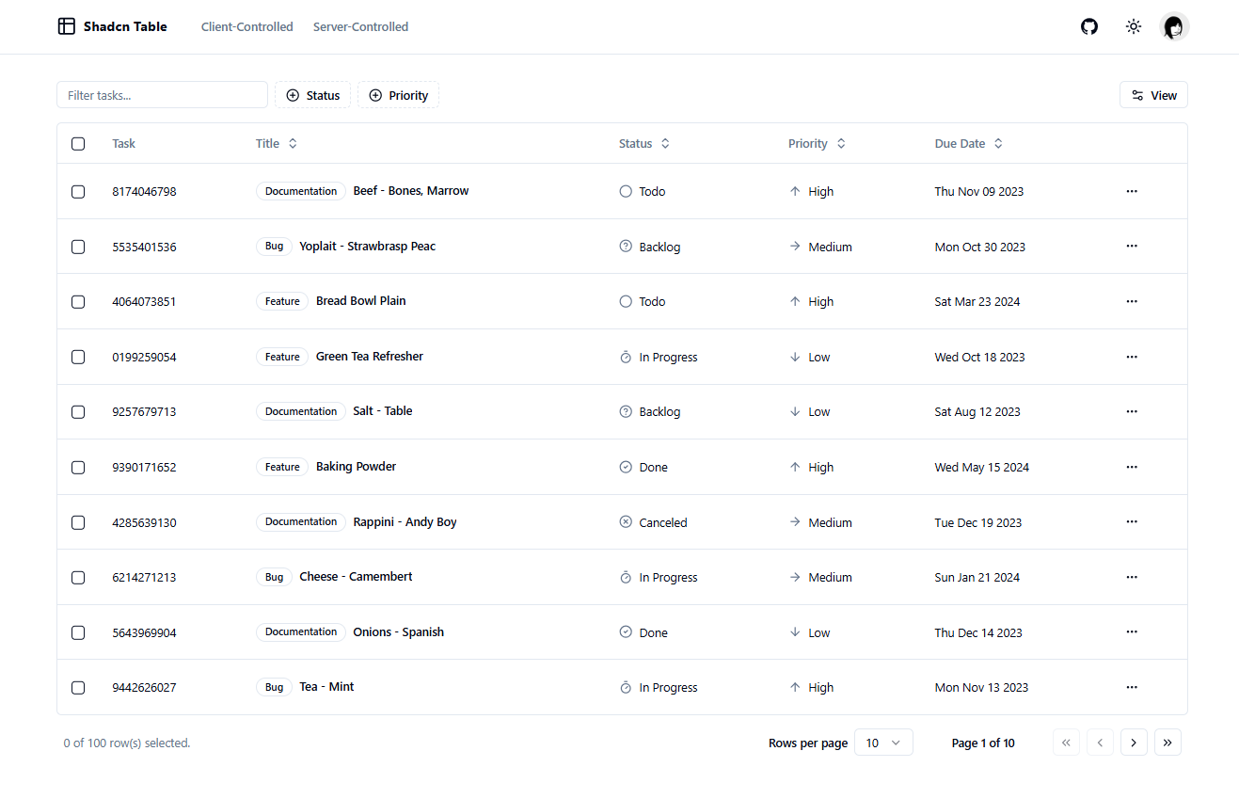This screenshot has height=799, width=1239.
Task: Switch to the Client-Controlled tab
Action: 246,27
